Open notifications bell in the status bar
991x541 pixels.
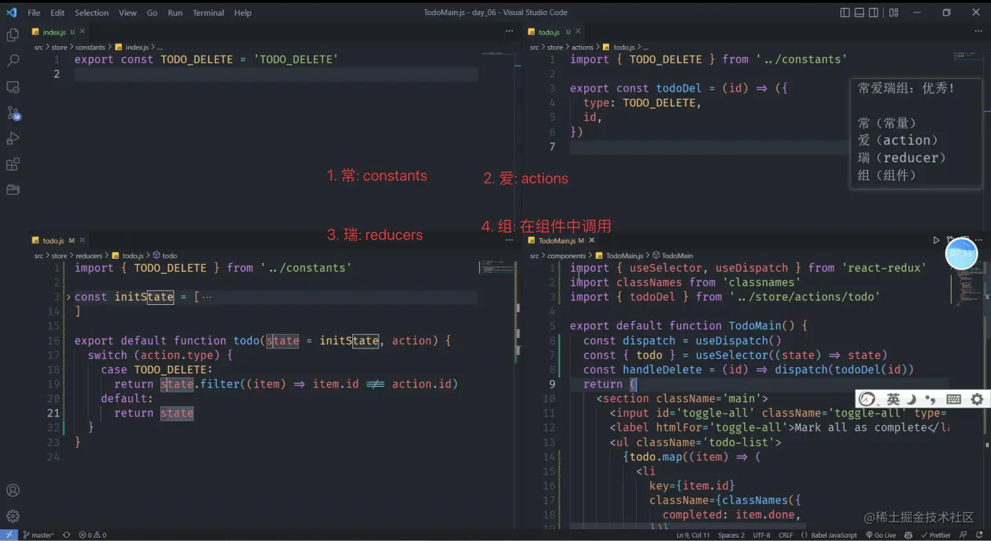point(979,535)
